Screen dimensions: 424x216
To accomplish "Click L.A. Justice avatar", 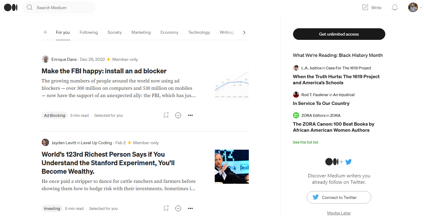I will 296,68.
